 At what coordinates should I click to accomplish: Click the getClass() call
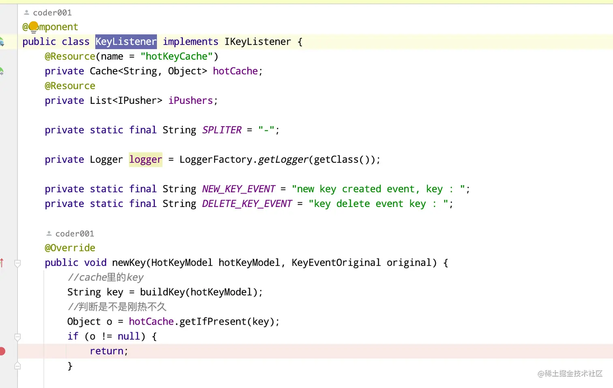[x=342, y=160]
